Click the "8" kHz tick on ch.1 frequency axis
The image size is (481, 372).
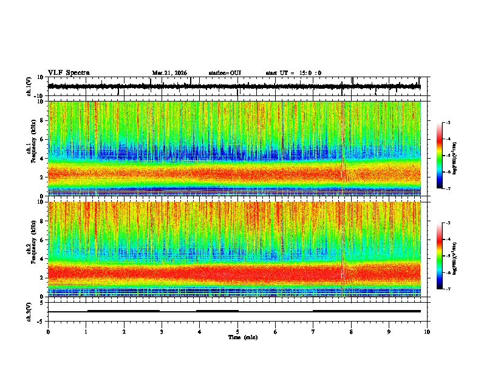click(x=42, y=120)
